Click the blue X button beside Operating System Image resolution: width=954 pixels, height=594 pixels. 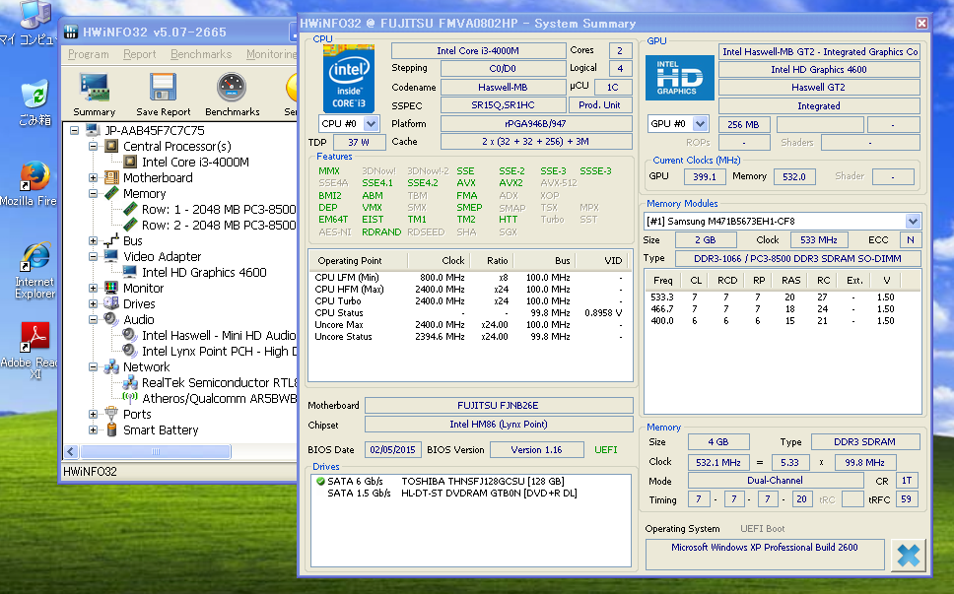909,555
